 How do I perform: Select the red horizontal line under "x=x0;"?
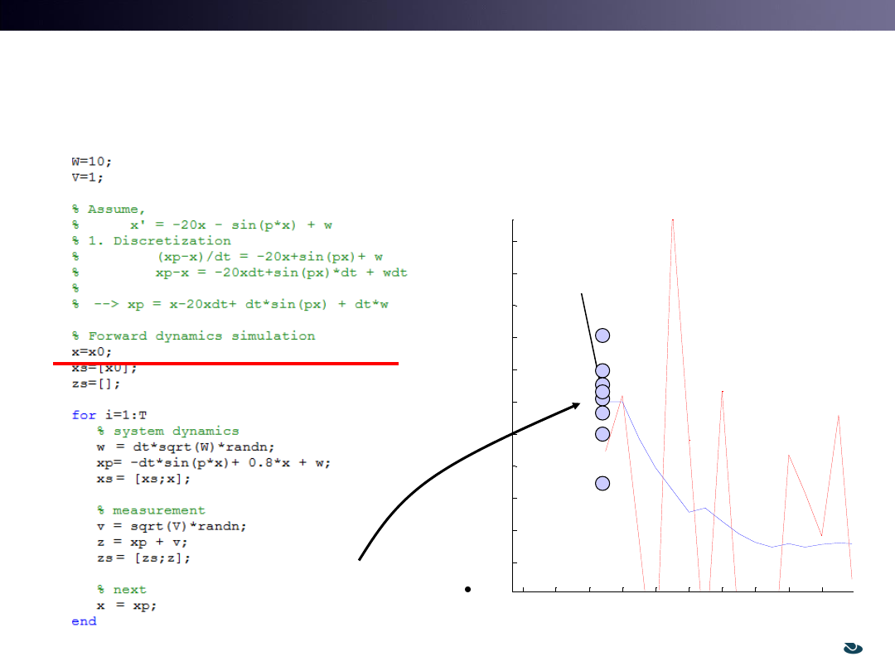pos(225,363)
